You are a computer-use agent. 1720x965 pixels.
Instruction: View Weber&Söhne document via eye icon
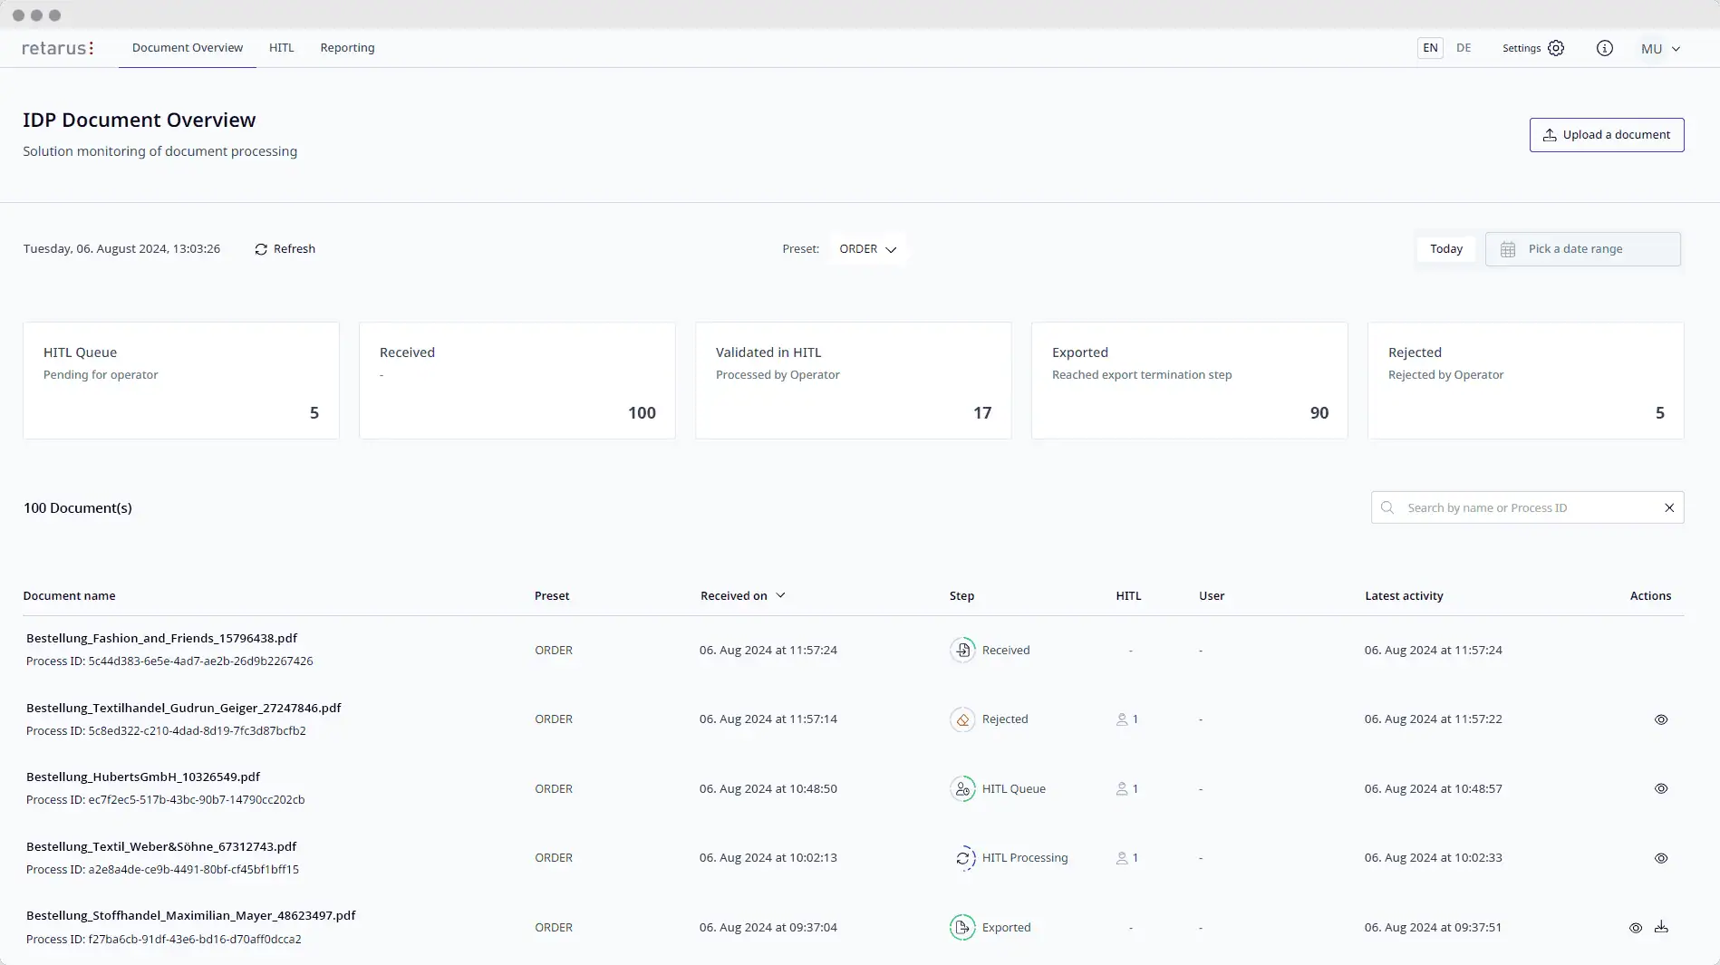pyautogui.click(x=1661, y=858)
